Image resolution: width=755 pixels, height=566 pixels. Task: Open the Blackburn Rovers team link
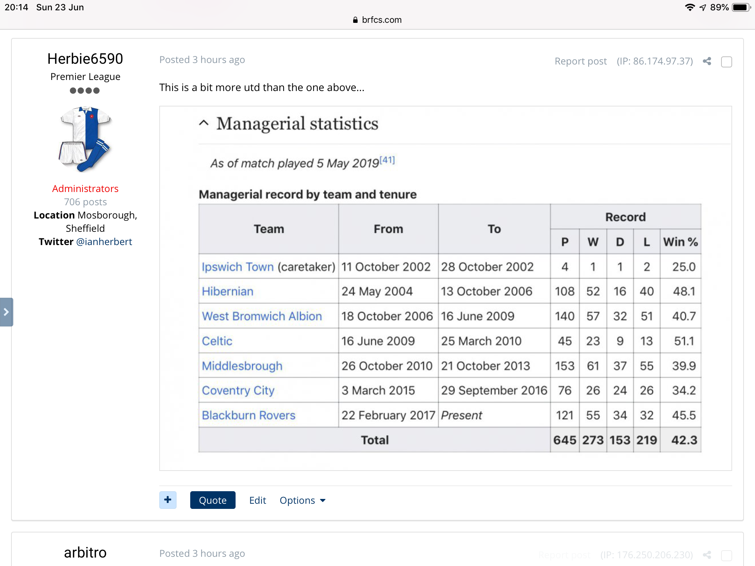pos(248,415)
